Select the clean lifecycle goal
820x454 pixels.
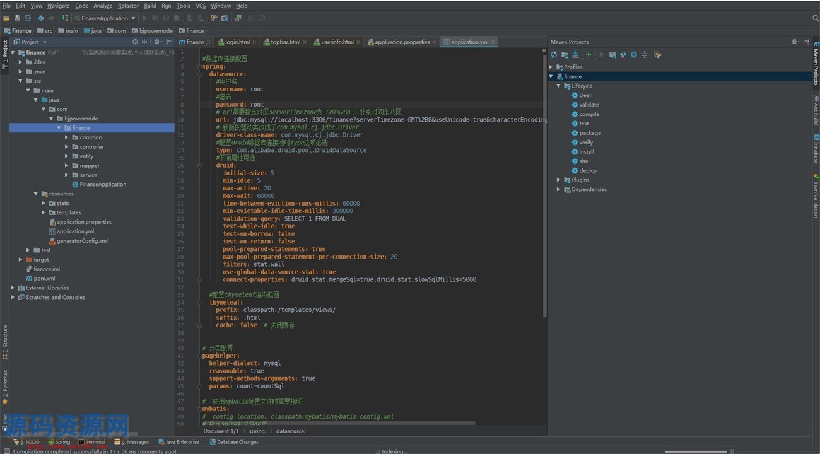pos(585,95)
